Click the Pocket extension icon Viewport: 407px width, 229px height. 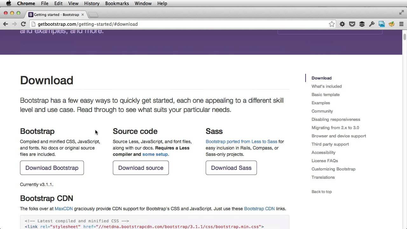tap(352, 24)
